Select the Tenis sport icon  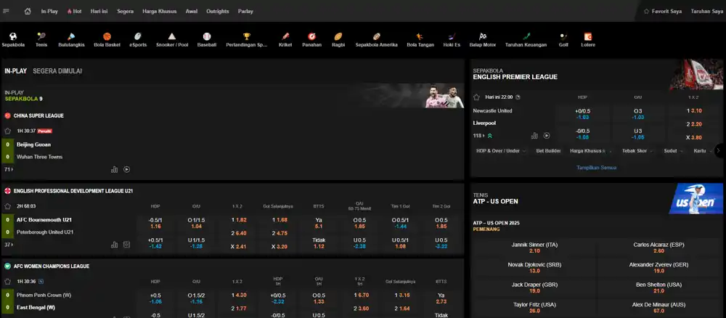pyautogui.click(x=41, y=36)
